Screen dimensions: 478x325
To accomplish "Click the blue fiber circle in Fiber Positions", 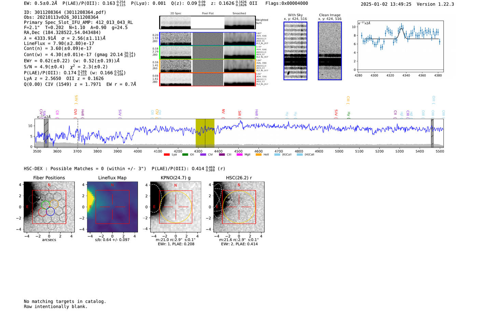I will pyautogui.click(x=50, y=211).
